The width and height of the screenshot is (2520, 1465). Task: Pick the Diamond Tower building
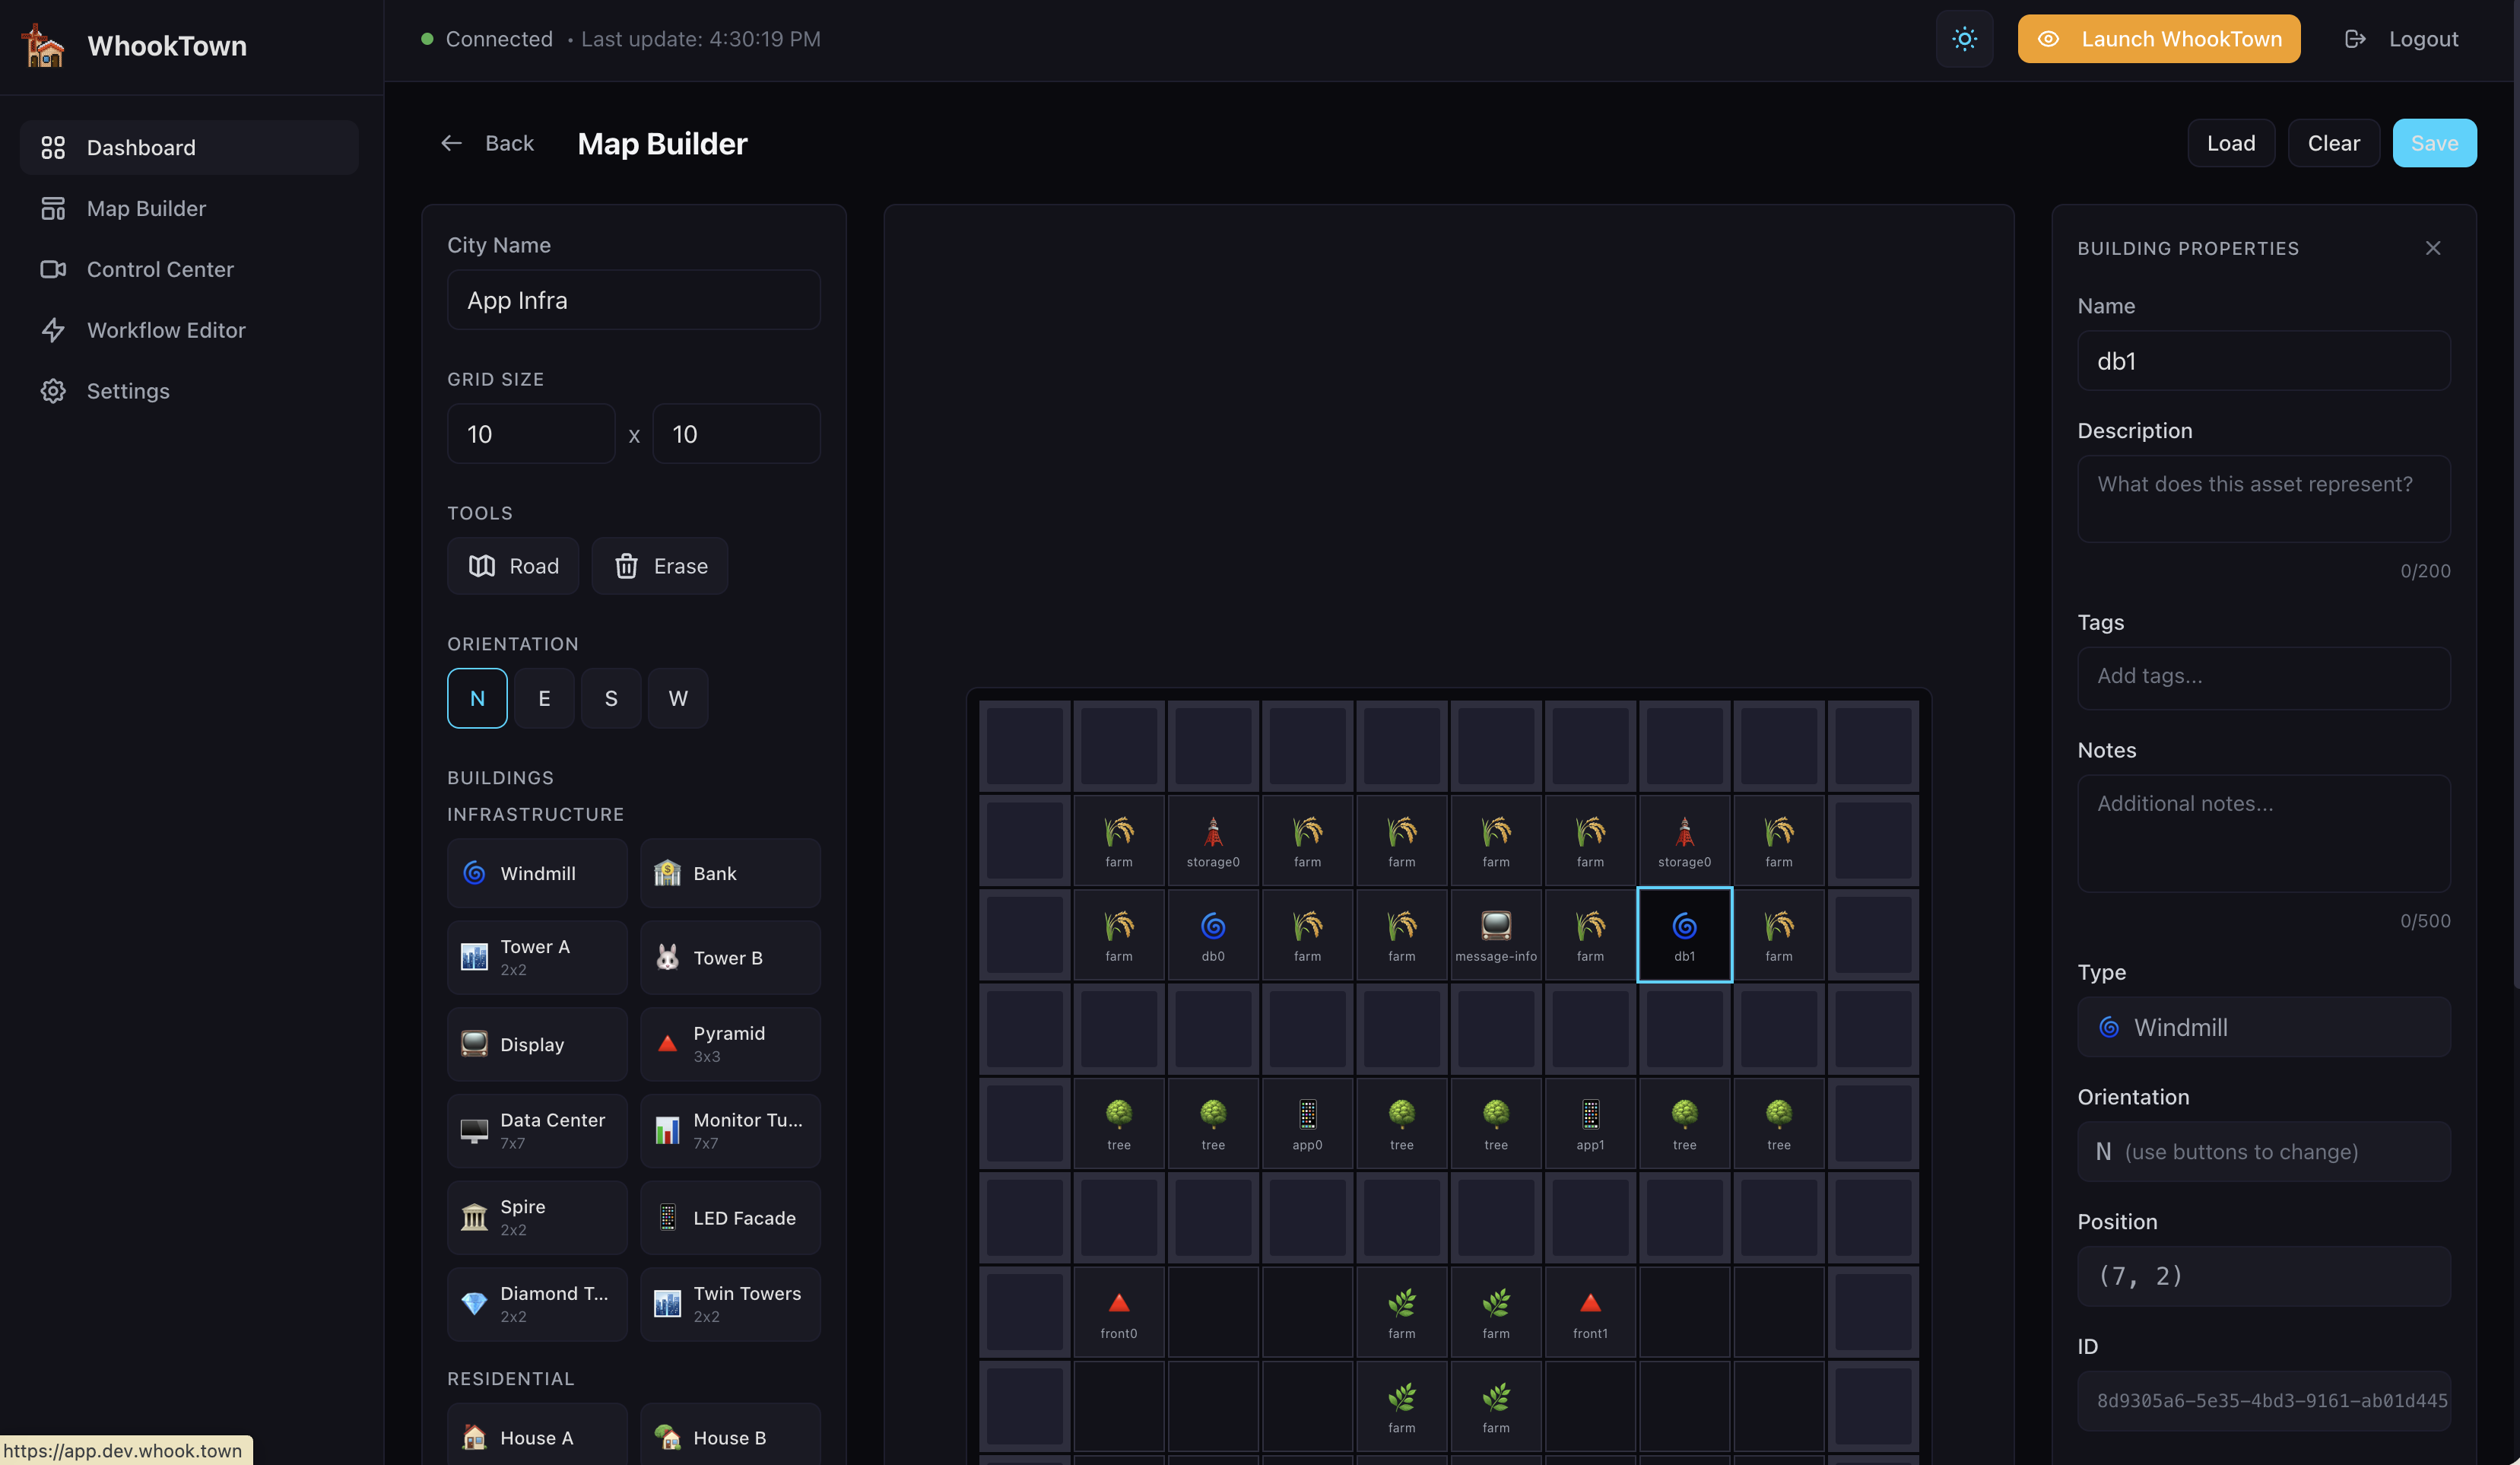click(x=537, y=1303)
